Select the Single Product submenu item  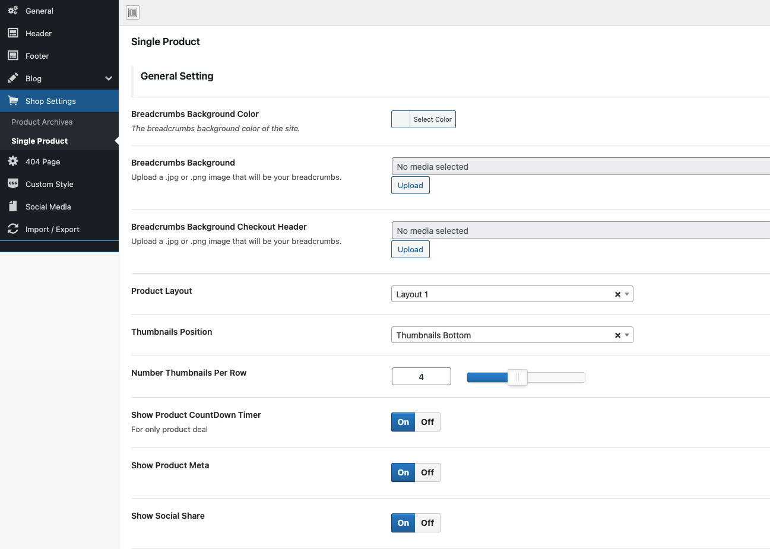[x=39, y=141]
